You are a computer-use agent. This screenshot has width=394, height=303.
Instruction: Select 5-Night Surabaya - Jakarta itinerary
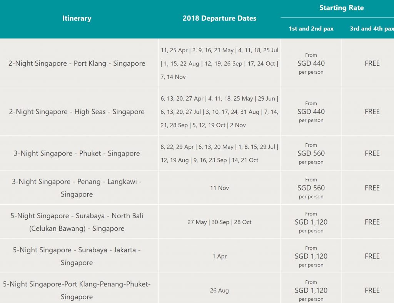[77, 256]
